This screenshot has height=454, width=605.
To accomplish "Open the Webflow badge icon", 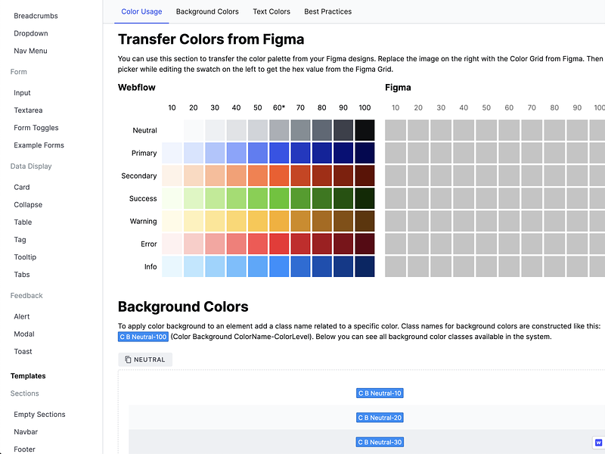I will 598,443.
